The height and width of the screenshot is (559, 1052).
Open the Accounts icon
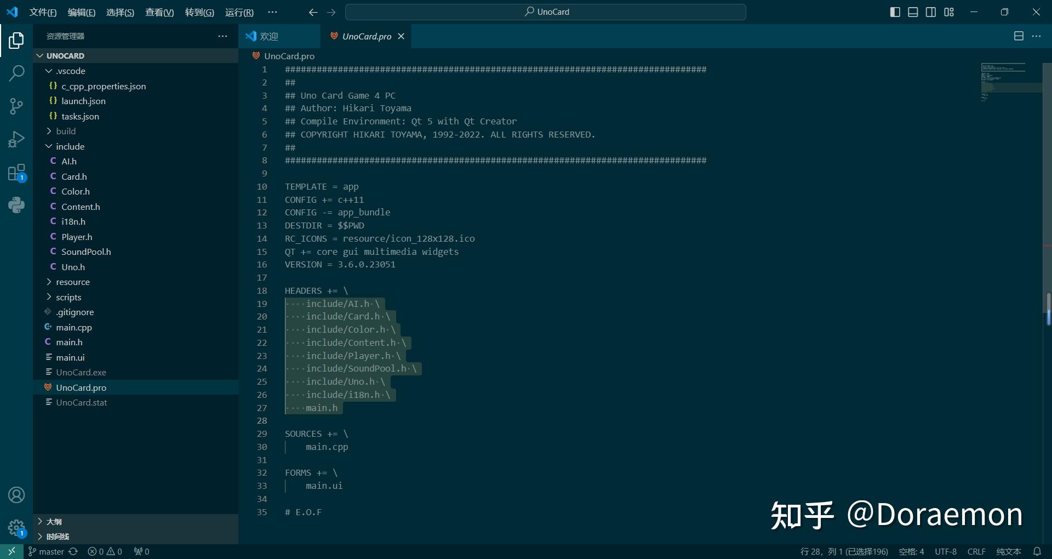(16, 495)
